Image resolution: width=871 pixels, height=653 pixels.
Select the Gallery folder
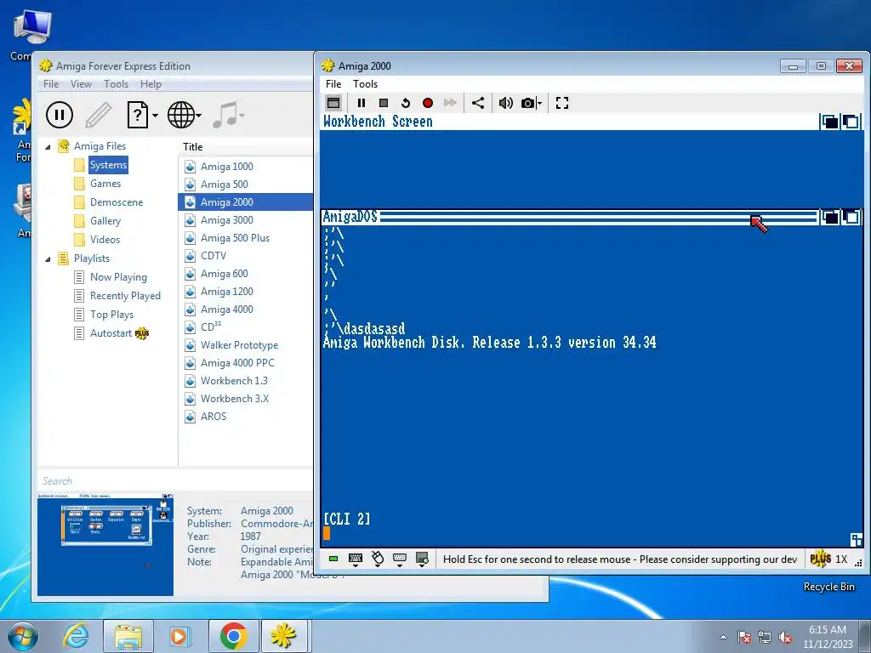105,221
